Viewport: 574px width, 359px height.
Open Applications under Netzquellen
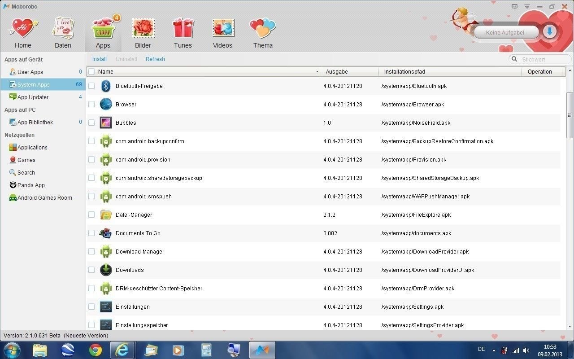tap(43, 147)
